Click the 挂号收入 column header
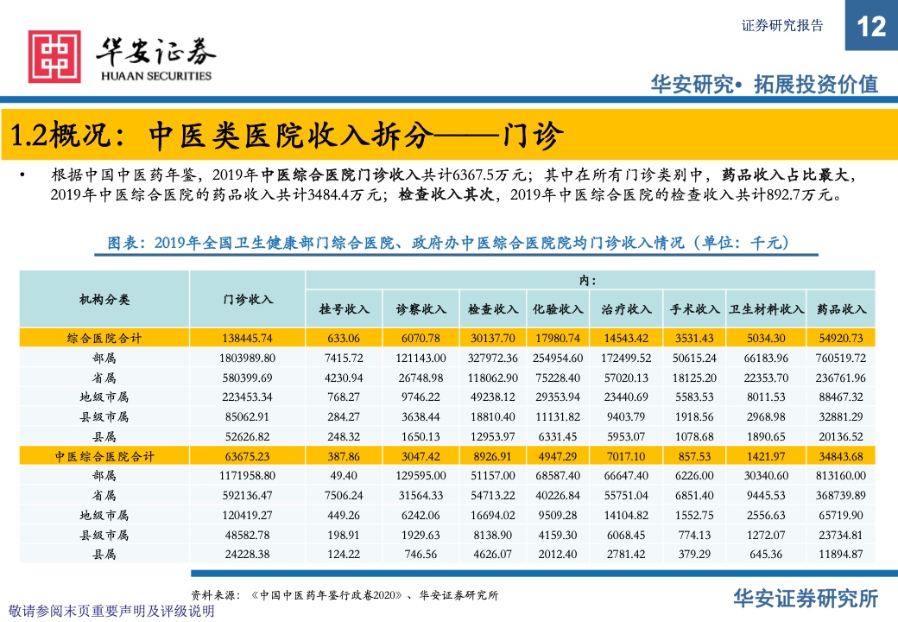Image resolution: width=898 pixels, height=622 pixels. [x=344, y=309]
